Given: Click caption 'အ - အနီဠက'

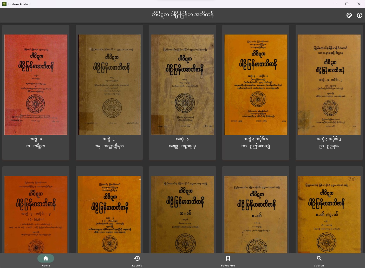Looking at the screenshot, I should click(x=36, y=146).
